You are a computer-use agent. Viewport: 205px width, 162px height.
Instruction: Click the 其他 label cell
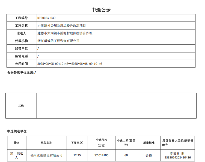pyautogui.click(x=21, y=106)
